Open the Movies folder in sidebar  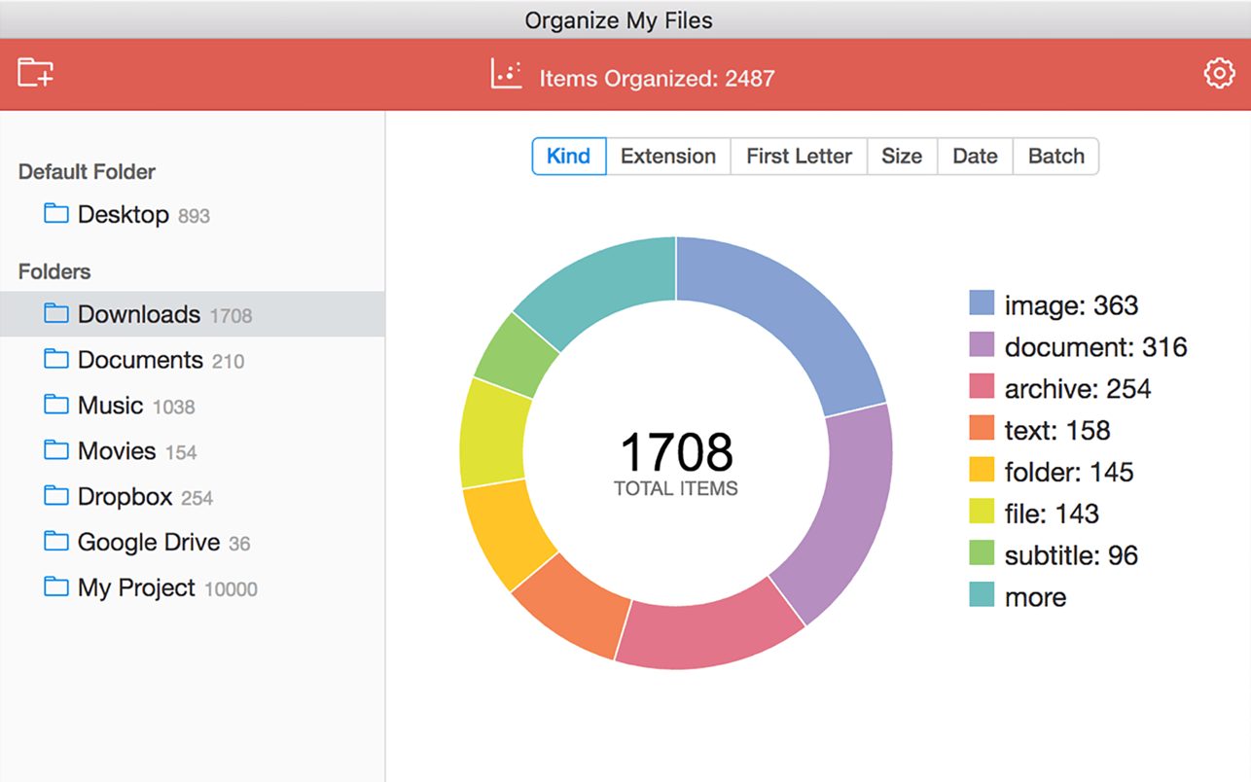[x=117, y=451]
